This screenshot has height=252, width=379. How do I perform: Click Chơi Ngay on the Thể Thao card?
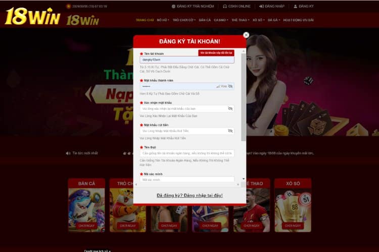click(x=252, y=226)
